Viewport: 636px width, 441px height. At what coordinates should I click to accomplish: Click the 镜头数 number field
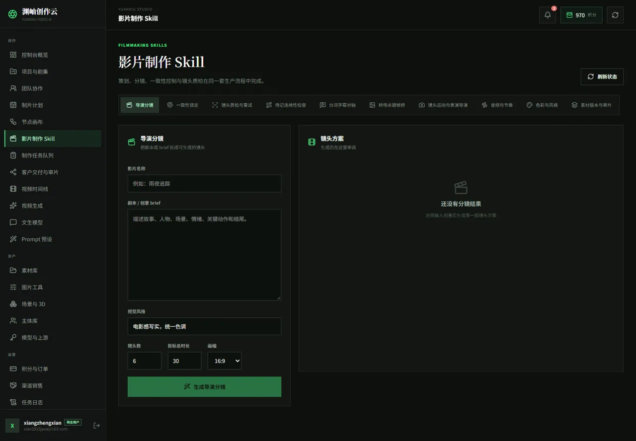[145, 361]
